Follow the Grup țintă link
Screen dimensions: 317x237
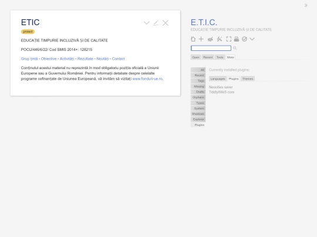[29, 59]
